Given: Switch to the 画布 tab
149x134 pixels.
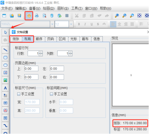Looking at the screenshot, I should click(85, 39).
